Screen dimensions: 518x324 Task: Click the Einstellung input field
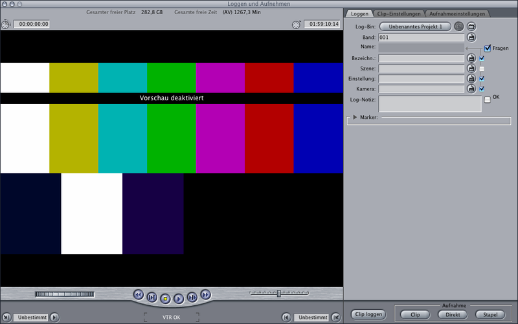click(x=422, y=79)
